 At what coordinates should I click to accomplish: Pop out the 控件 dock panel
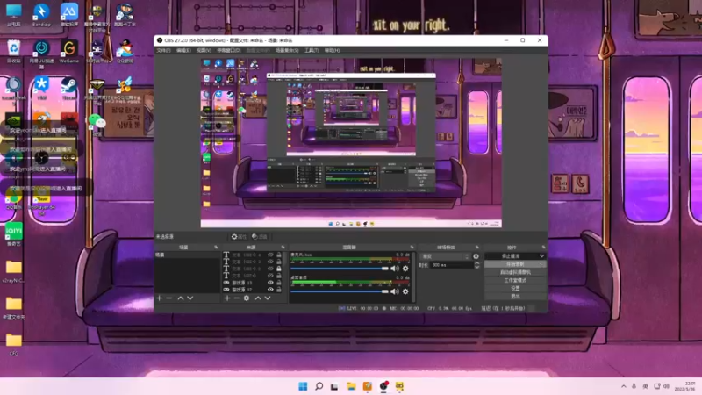tap(543, 248)
